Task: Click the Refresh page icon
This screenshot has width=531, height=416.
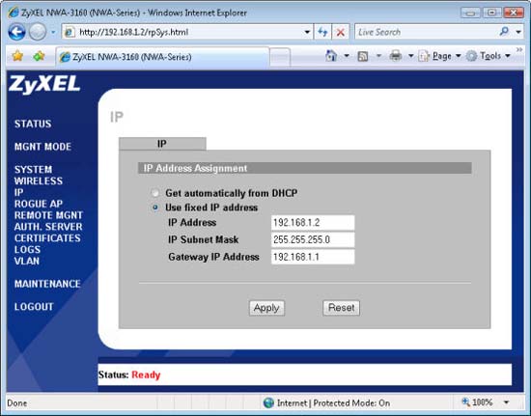Action: click(x=322, y=32)
